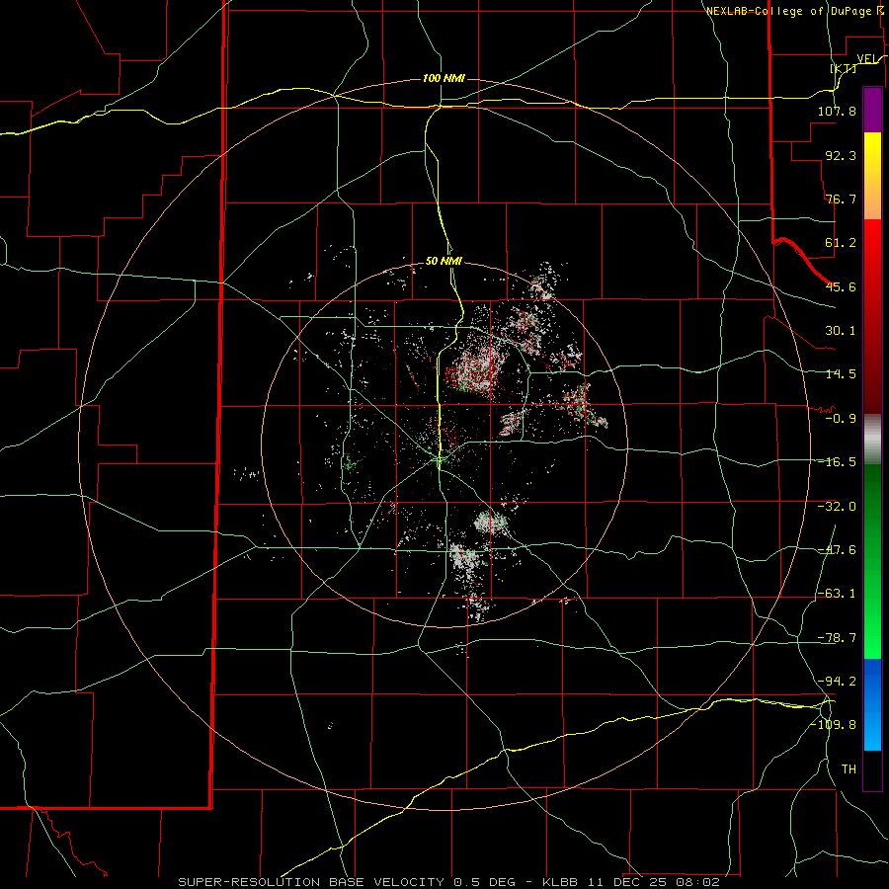Pick the yellow-orange segment of the color bar
This screenshot has width=889, height=889.
[x=872, y=176]
